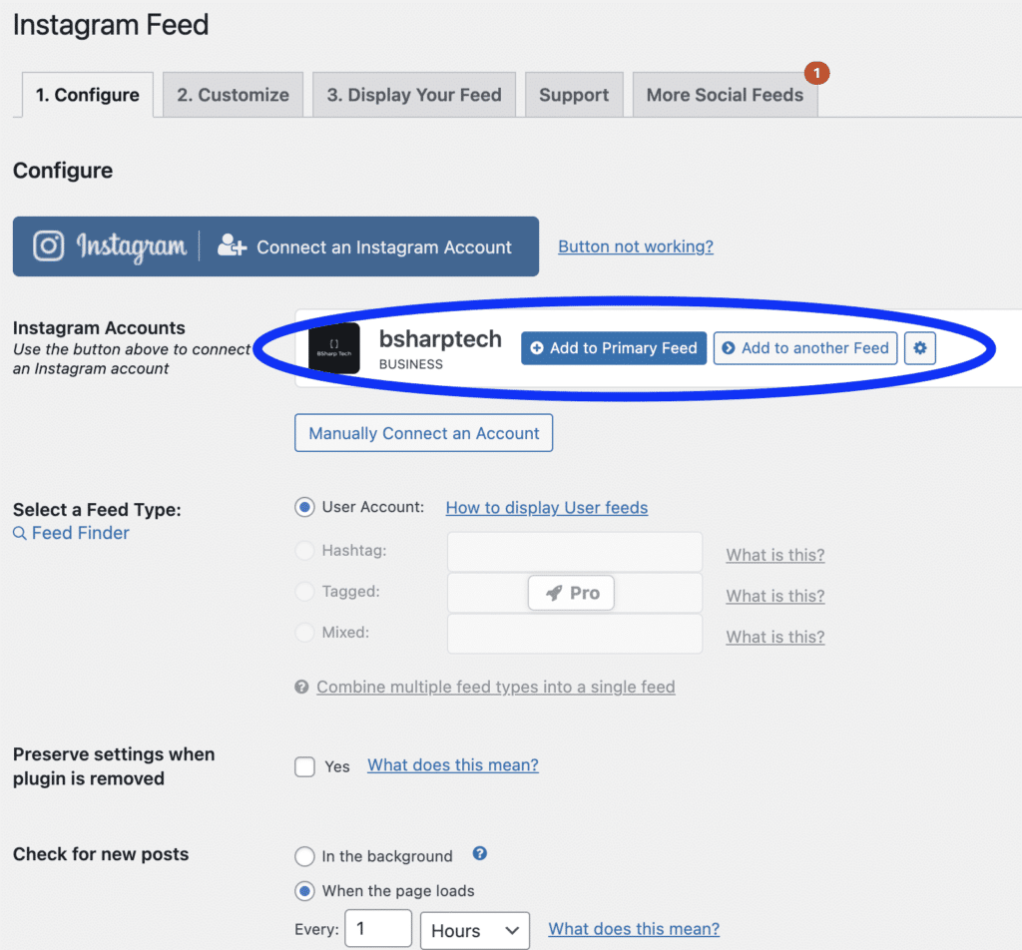
Task: Click What is this? next to Tagged
Action: click(774, 596)
